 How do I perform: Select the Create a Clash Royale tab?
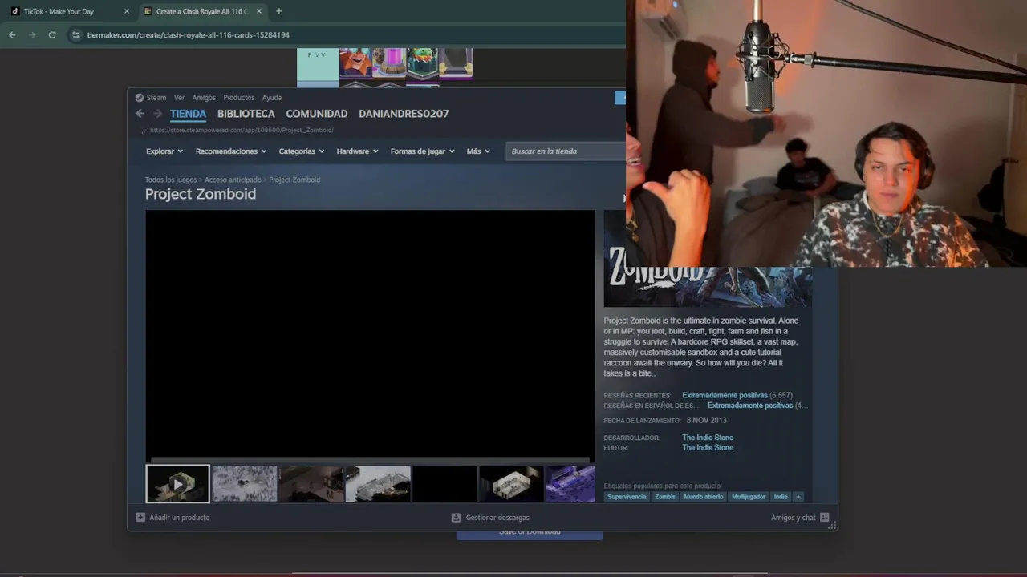click(x=202, y=11)
